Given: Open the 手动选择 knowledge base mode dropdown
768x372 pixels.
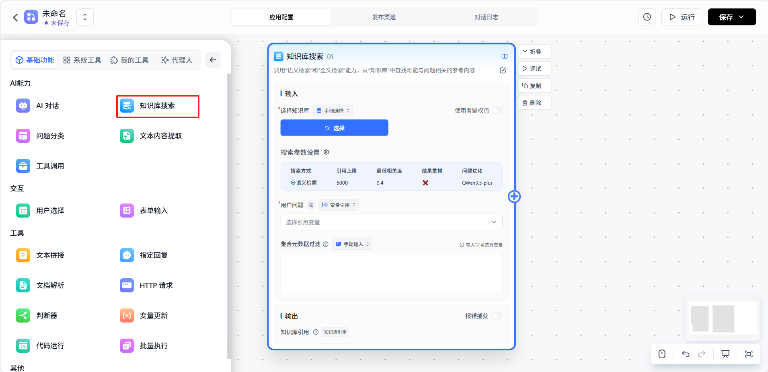Looking at the screenshot, I should coord(333,111).
